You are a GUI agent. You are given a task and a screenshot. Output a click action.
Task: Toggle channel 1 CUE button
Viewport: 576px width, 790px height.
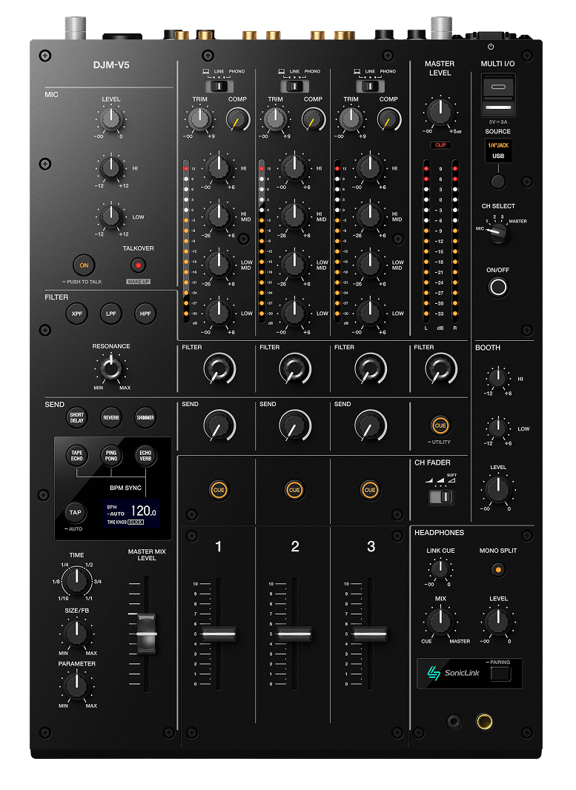click(219, 490)
